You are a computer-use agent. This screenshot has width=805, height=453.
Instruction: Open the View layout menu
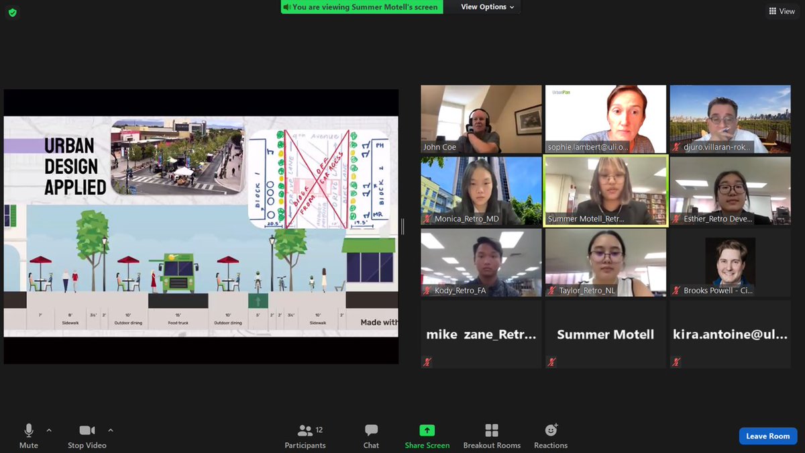tap(782, 11)
